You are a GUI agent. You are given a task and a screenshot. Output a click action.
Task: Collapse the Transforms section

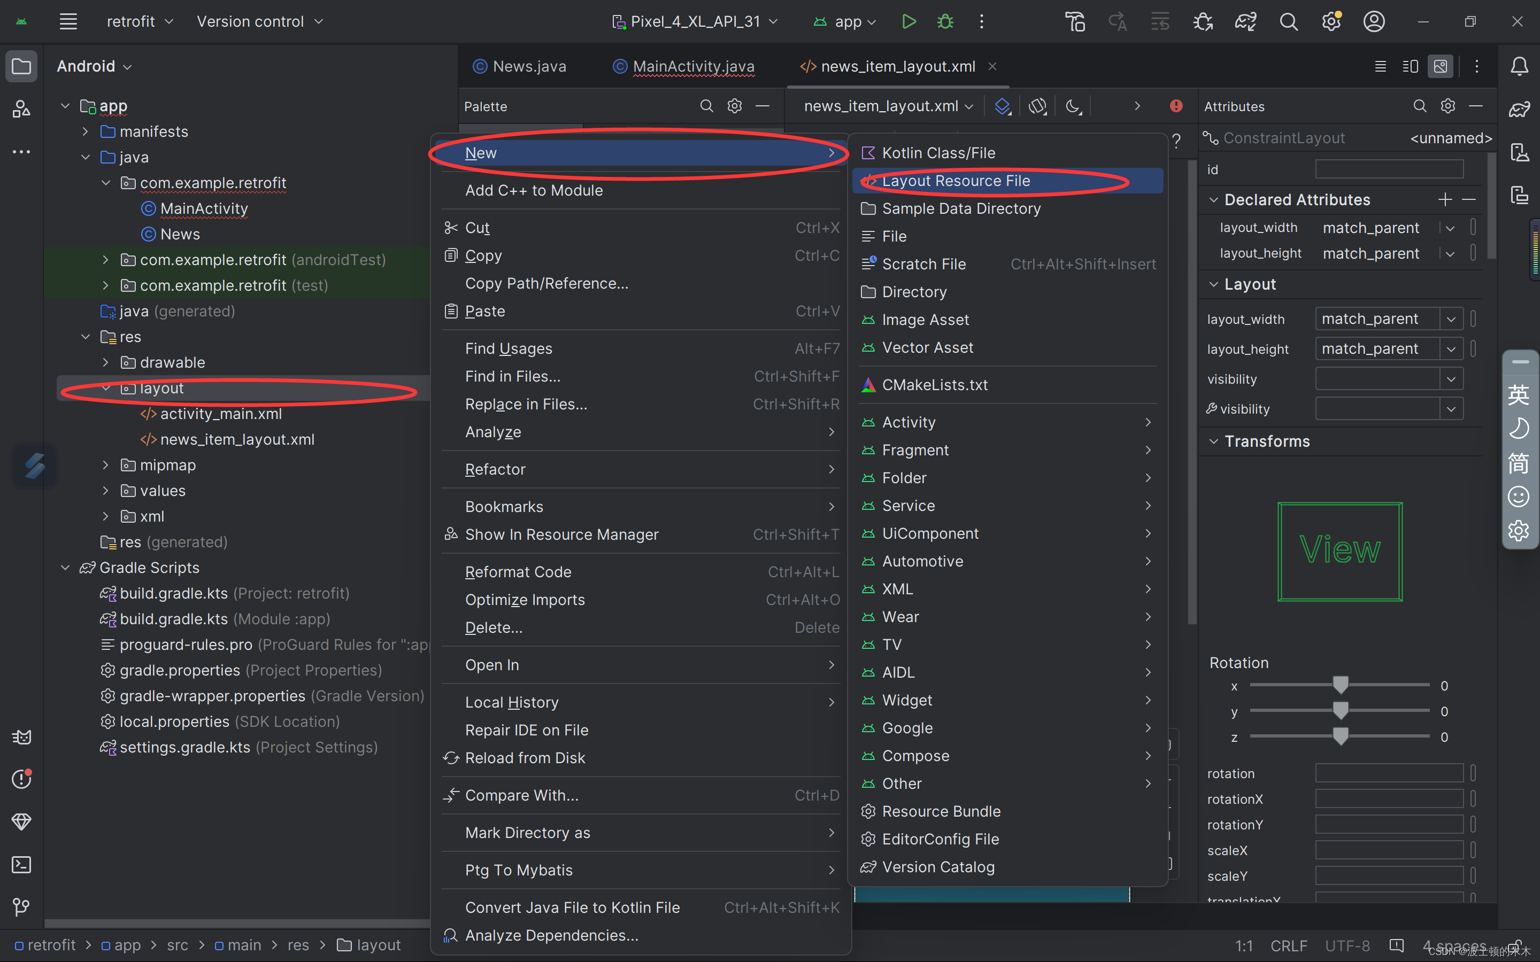[x=1213, y=441]
